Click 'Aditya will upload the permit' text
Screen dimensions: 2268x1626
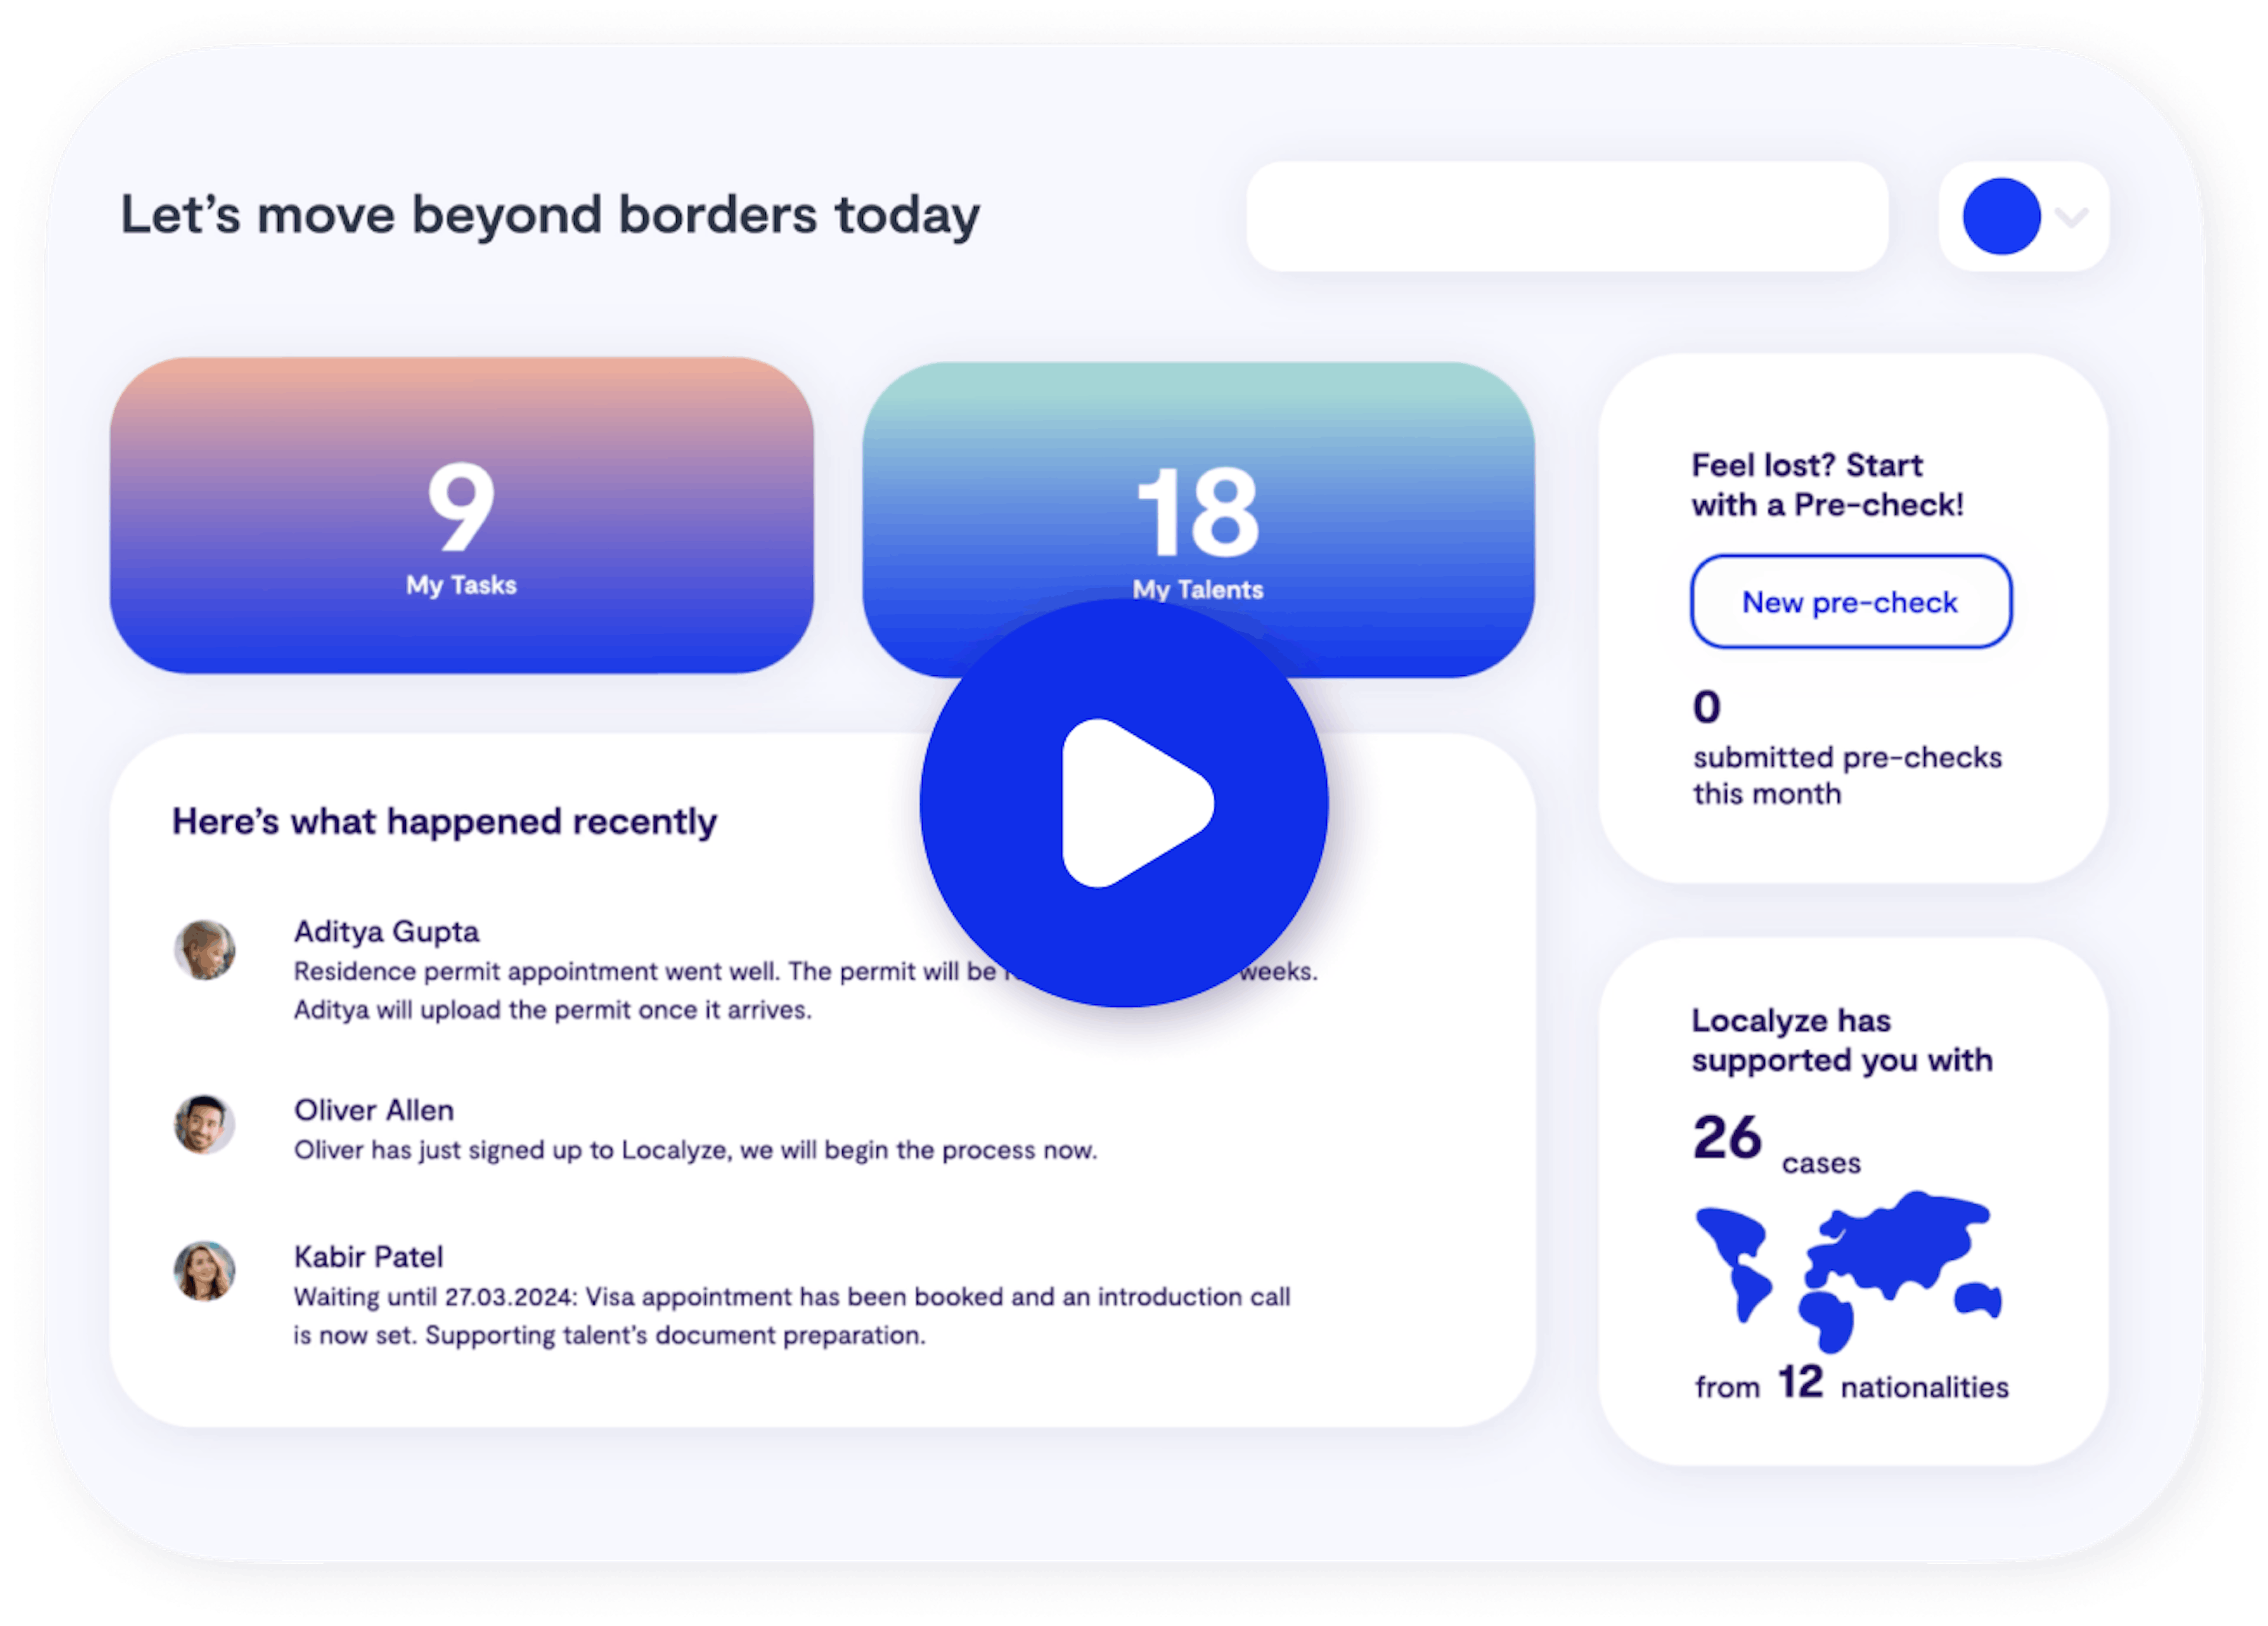tap(552, 1010)
